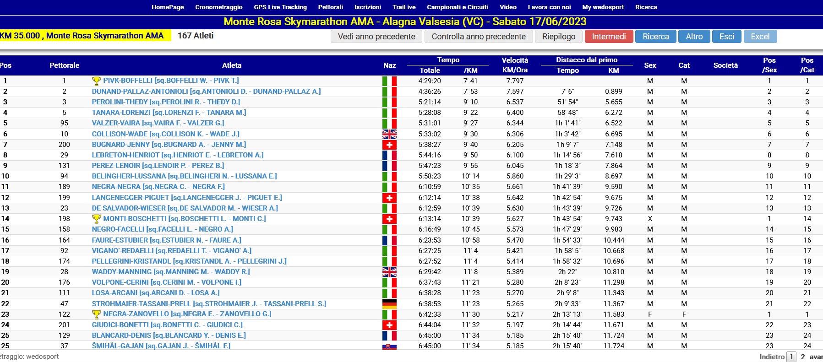Click the Excel export button
Screen dimensions: 823x362
click(x=760, y=37)
